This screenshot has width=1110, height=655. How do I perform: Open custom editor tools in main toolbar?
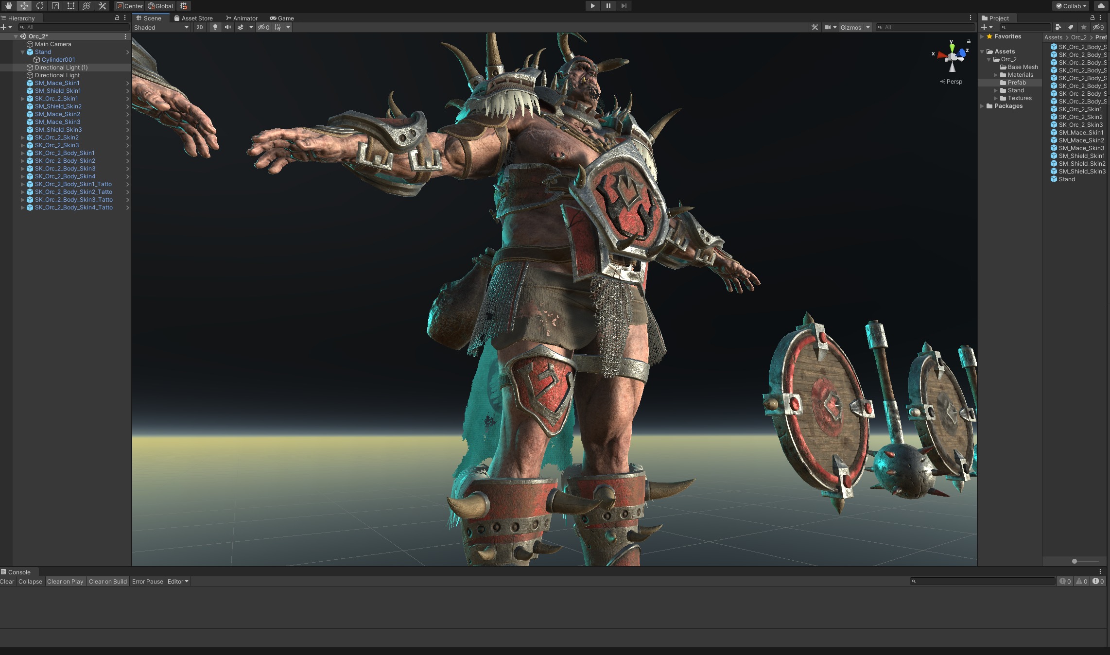pos(102,6)
